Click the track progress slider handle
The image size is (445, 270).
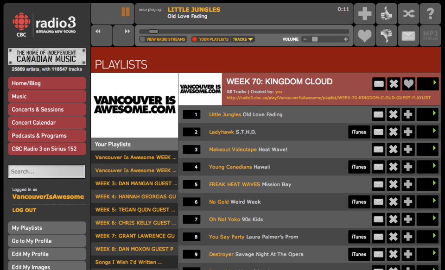[153, 31]
